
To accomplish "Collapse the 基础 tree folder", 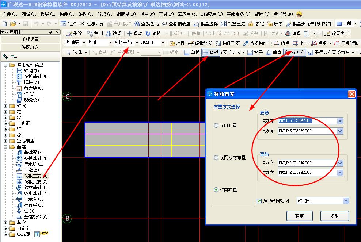I will (x=5, y=147).
